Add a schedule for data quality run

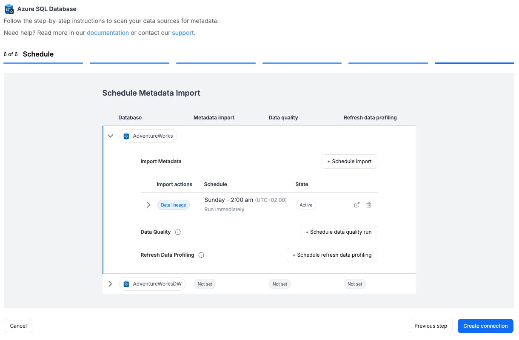pyautogui.click(x=338, y=232)
